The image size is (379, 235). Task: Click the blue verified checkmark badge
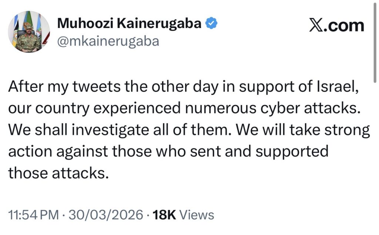point(211,24)
